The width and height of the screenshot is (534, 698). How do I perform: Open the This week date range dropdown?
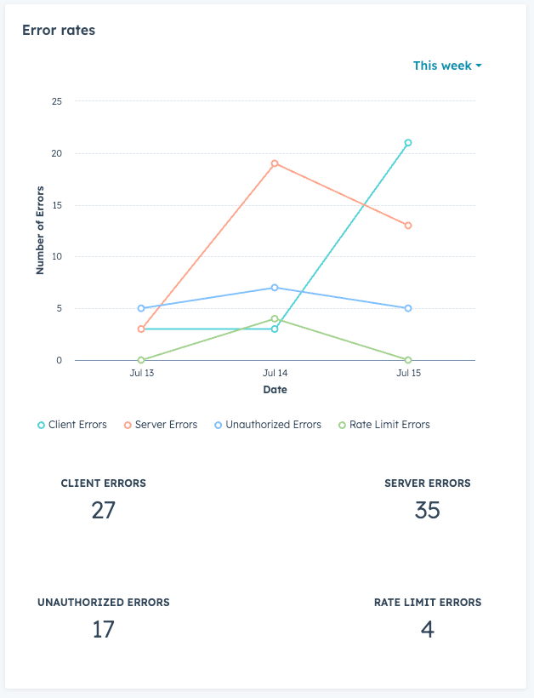click(446, 66)
